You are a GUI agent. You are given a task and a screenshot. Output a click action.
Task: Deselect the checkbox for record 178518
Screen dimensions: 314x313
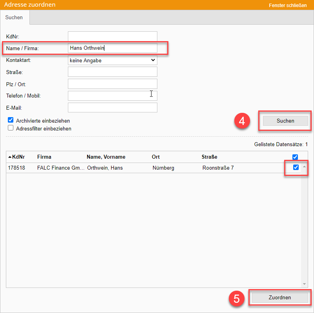point(296,167)
